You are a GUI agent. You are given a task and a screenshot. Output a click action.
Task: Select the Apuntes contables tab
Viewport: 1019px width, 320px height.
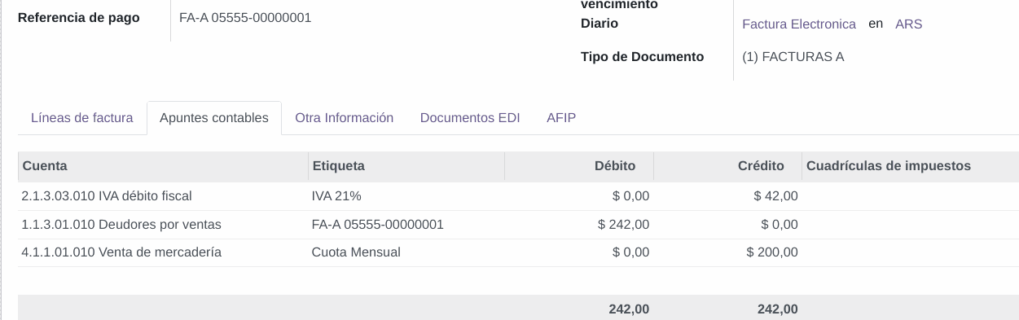(214, 118)
